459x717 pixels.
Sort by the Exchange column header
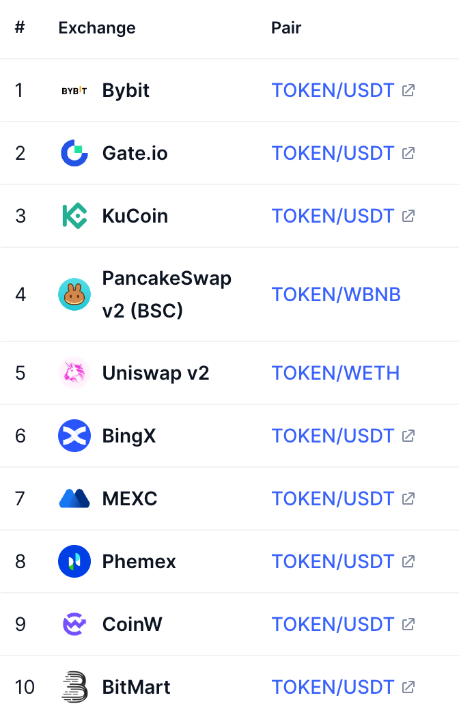(97, 28)
